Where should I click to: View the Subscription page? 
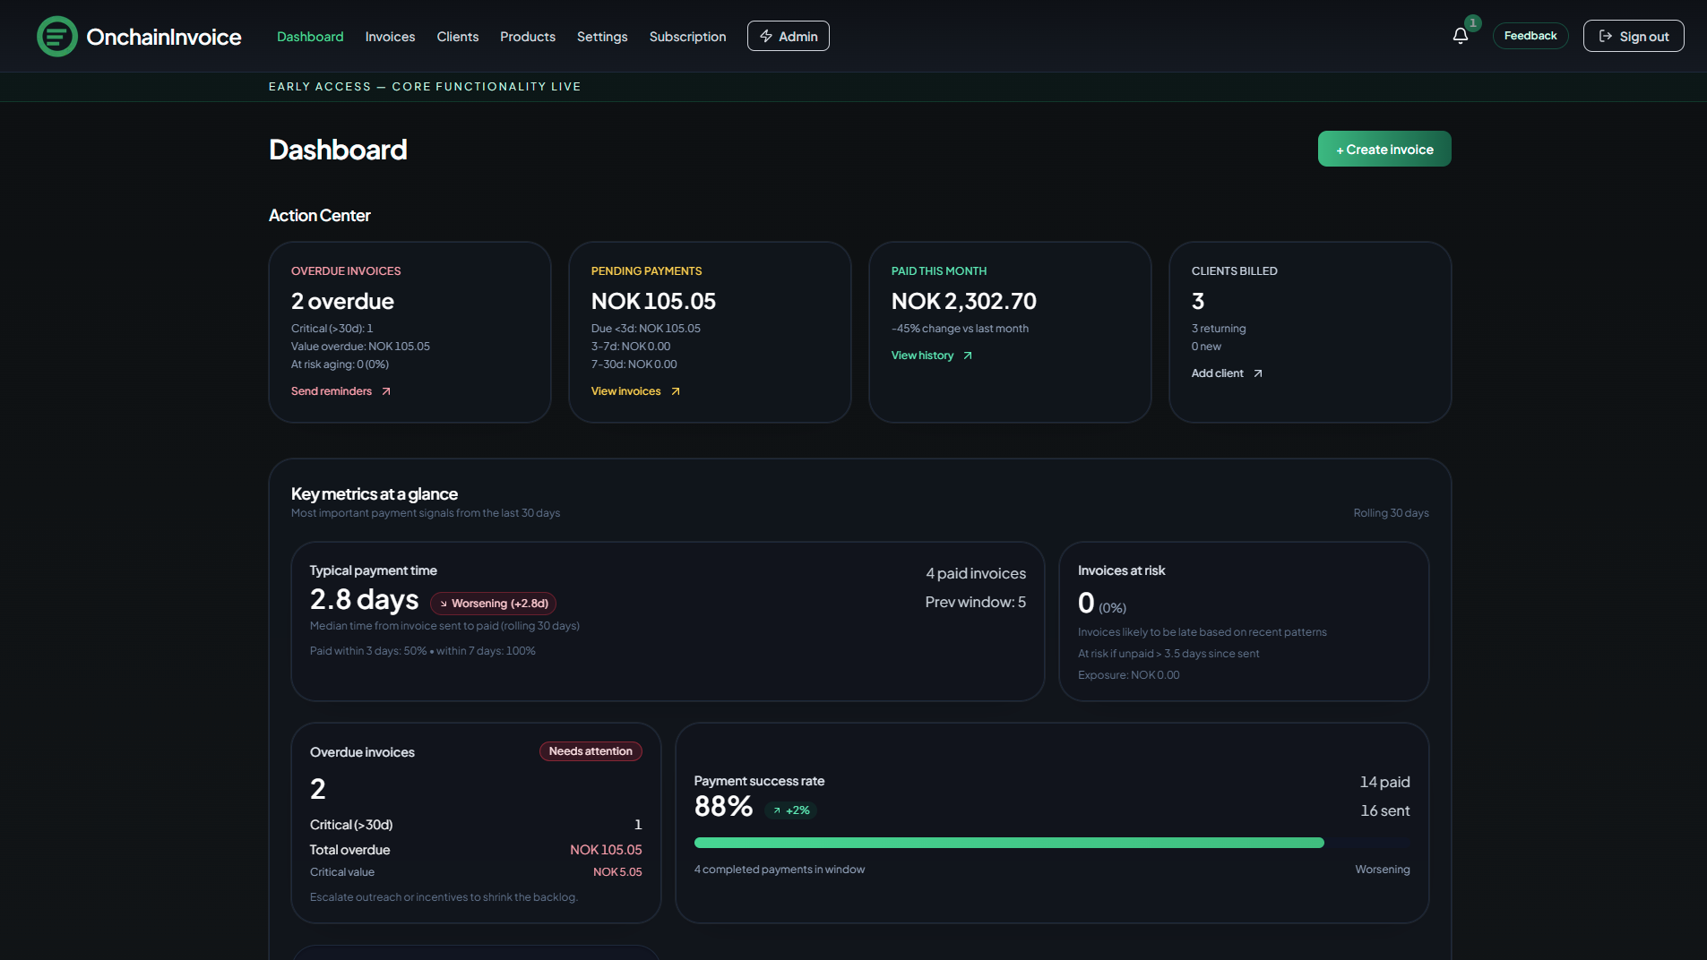[x=687, y=37]
